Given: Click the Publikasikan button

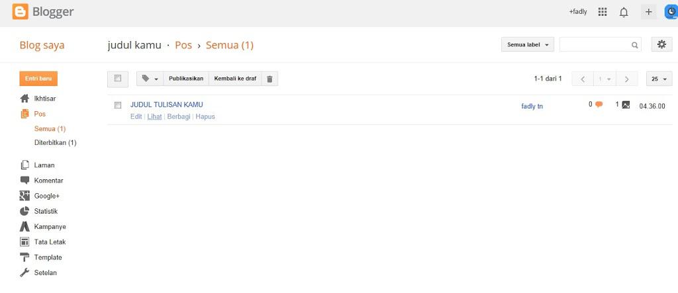Looking at the screenshot, I should (186, 79).
